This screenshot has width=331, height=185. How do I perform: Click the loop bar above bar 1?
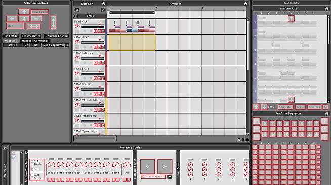click(132, 13)
